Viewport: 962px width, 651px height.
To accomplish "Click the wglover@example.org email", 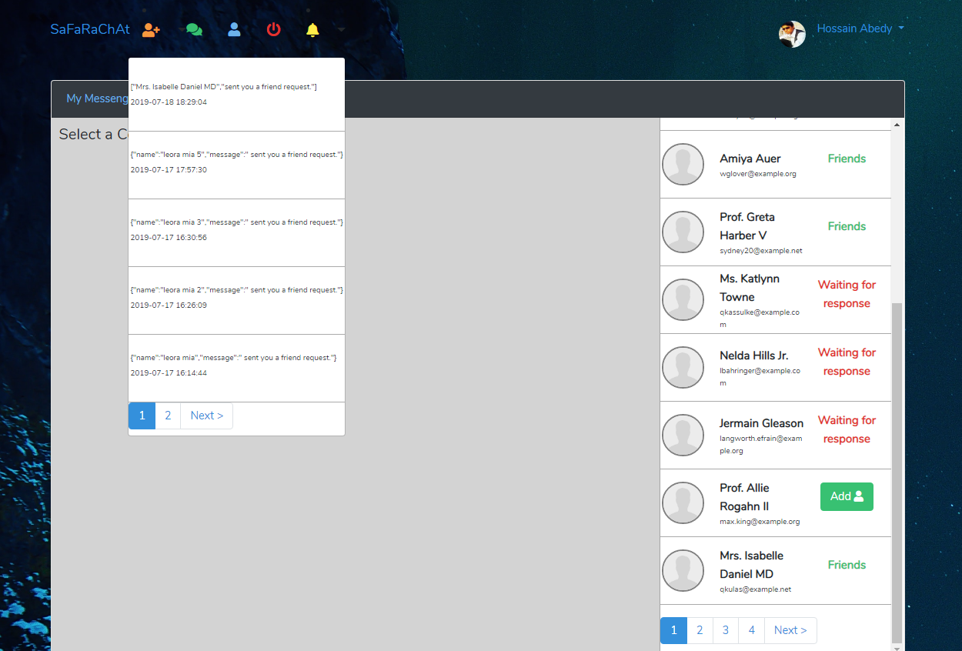I will pos(758,174).
